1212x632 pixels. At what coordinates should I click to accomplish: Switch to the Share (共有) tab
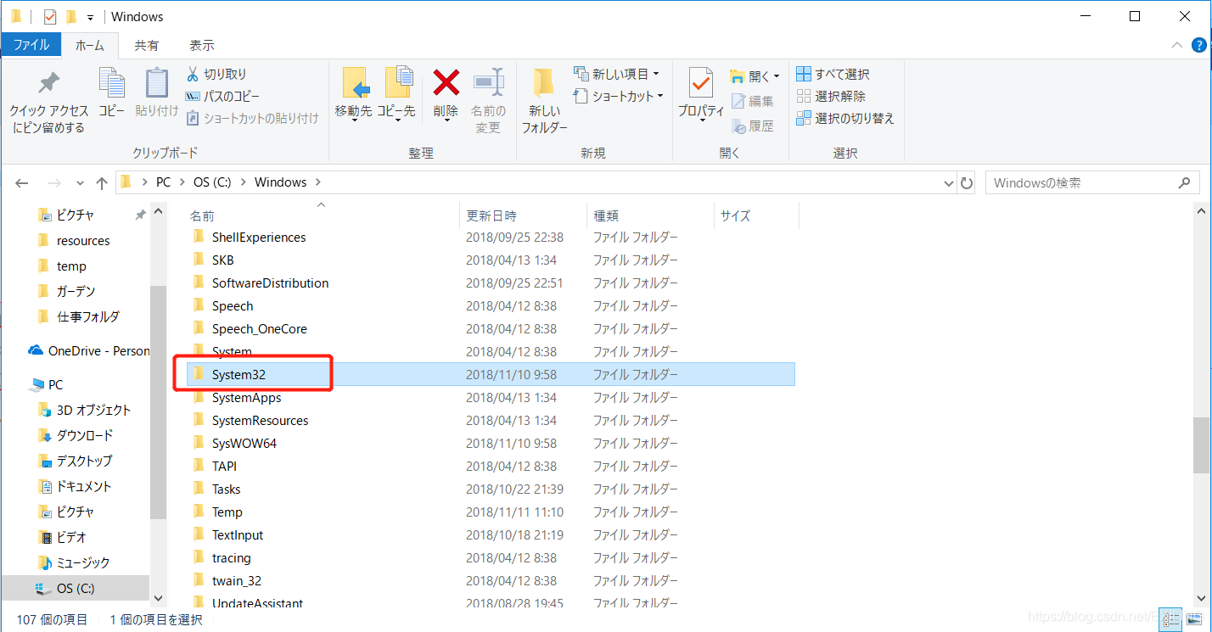pyautogui.click(x=146, y=45)
